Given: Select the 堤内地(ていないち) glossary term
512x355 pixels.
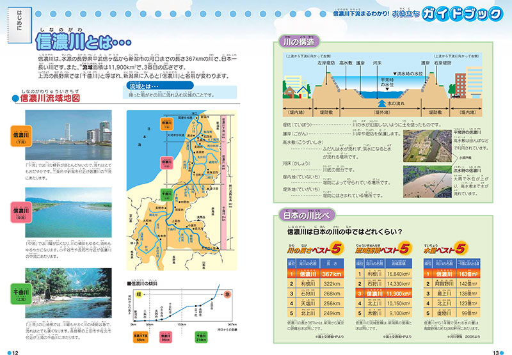Looking at the screenshot, I should coord(301,177).
